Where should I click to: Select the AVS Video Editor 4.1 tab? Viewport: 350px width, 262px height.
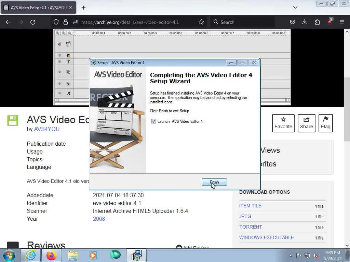38,8
